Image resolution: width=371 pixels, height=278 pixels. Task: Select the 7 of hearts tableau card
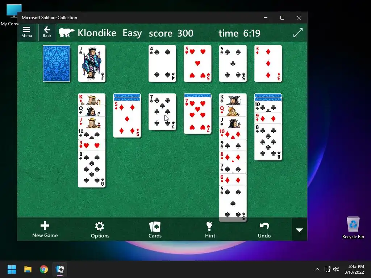(197, 115)
